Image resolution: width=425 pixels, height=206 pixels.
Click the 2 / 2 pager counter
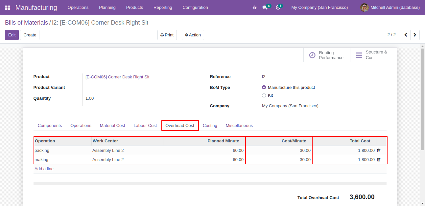click(x=391, y=35)
